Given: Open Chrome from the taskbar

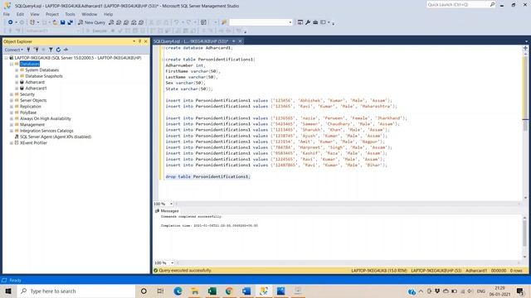Looking at the screenshot, I should point(229,291).
